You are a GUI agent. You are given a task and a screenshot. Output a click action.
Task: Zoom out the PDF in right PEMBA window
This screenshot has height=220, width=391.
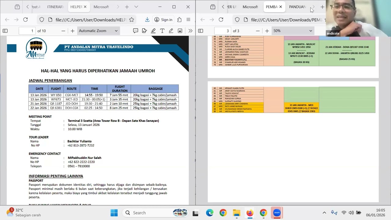(258, 31)
